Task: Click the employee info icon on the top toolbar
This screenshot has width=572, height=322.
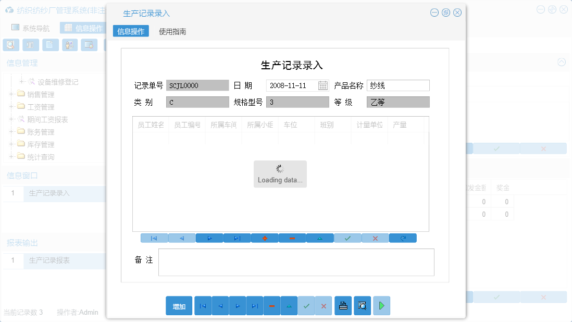Action: click(69, 45)
